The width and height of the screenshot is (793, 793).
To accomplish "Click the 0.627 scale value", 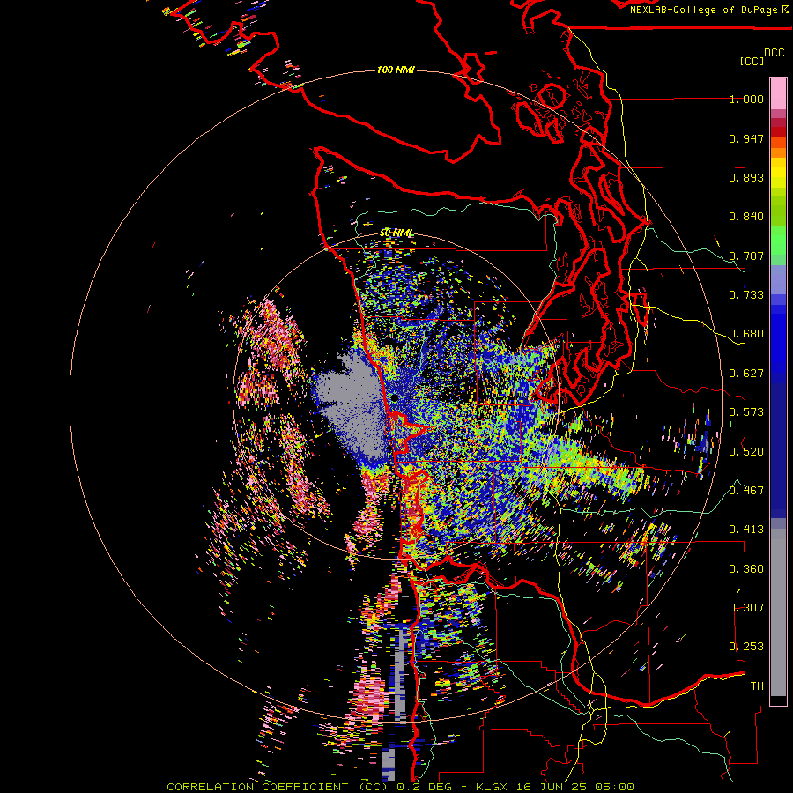I will tap(746, 374).
